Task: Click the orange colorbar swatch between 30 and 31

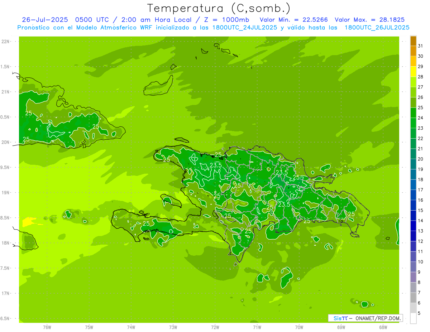Action: (x=413, y=51)
